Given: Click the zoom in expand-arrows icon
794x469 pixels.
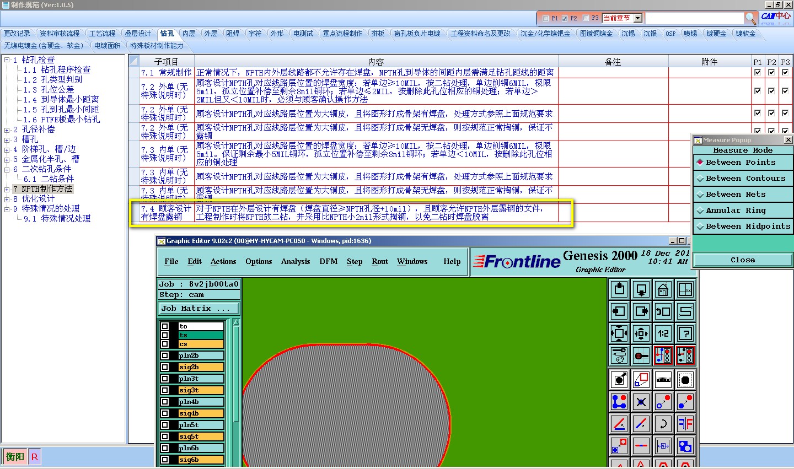Looking at the screenshot, I should pos(619,333).
